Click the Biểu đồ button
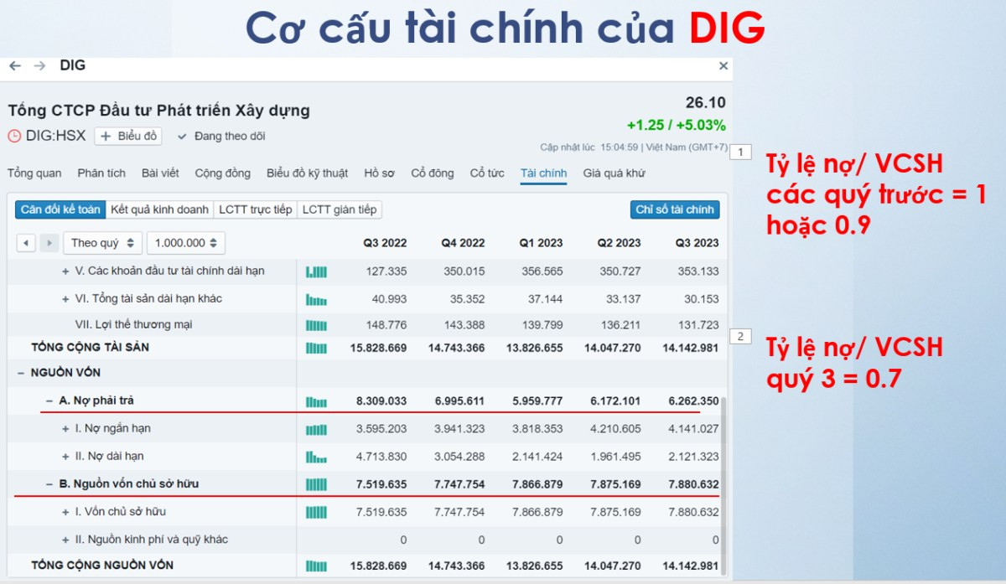1006x584 pixels. [x=127, y=136]
